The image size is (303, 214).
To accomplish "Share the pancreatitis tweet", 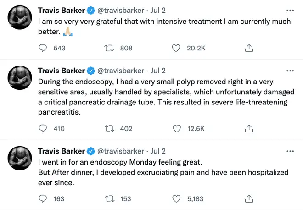I will pos(249,128).
